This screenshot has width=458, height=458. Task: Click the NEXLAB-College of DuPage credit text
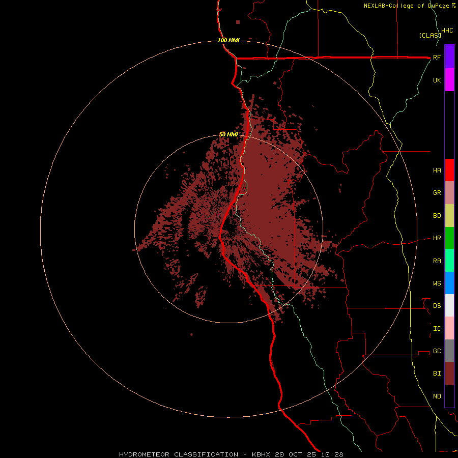(x=406, y=6)
